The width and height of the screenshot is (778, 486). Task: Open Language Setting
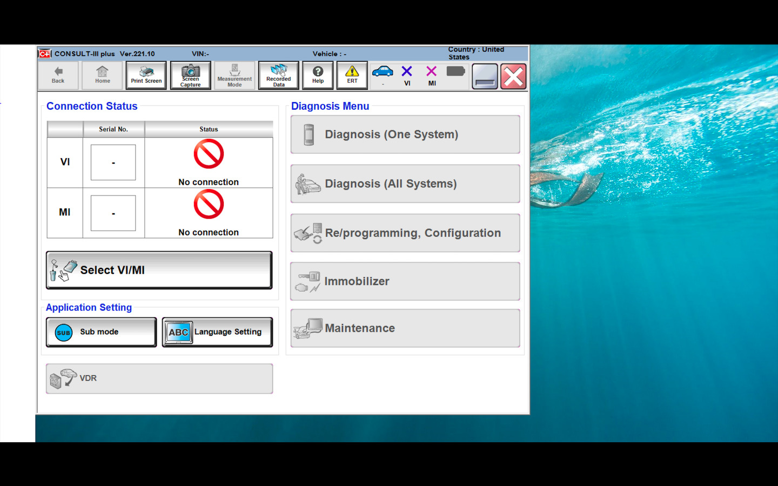(217, 332)
